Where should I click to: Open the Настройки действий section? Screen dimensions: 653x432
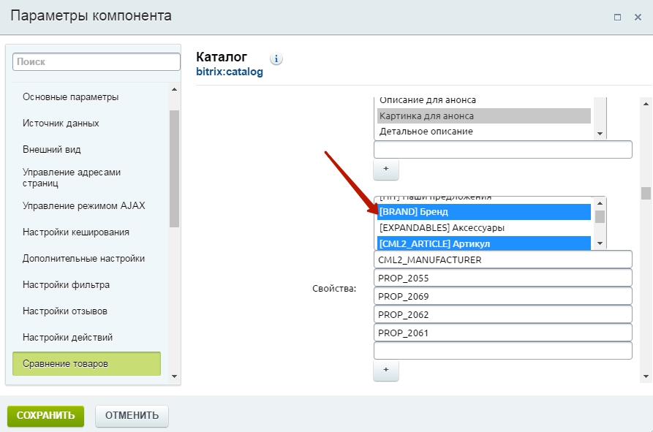(67, 337)
